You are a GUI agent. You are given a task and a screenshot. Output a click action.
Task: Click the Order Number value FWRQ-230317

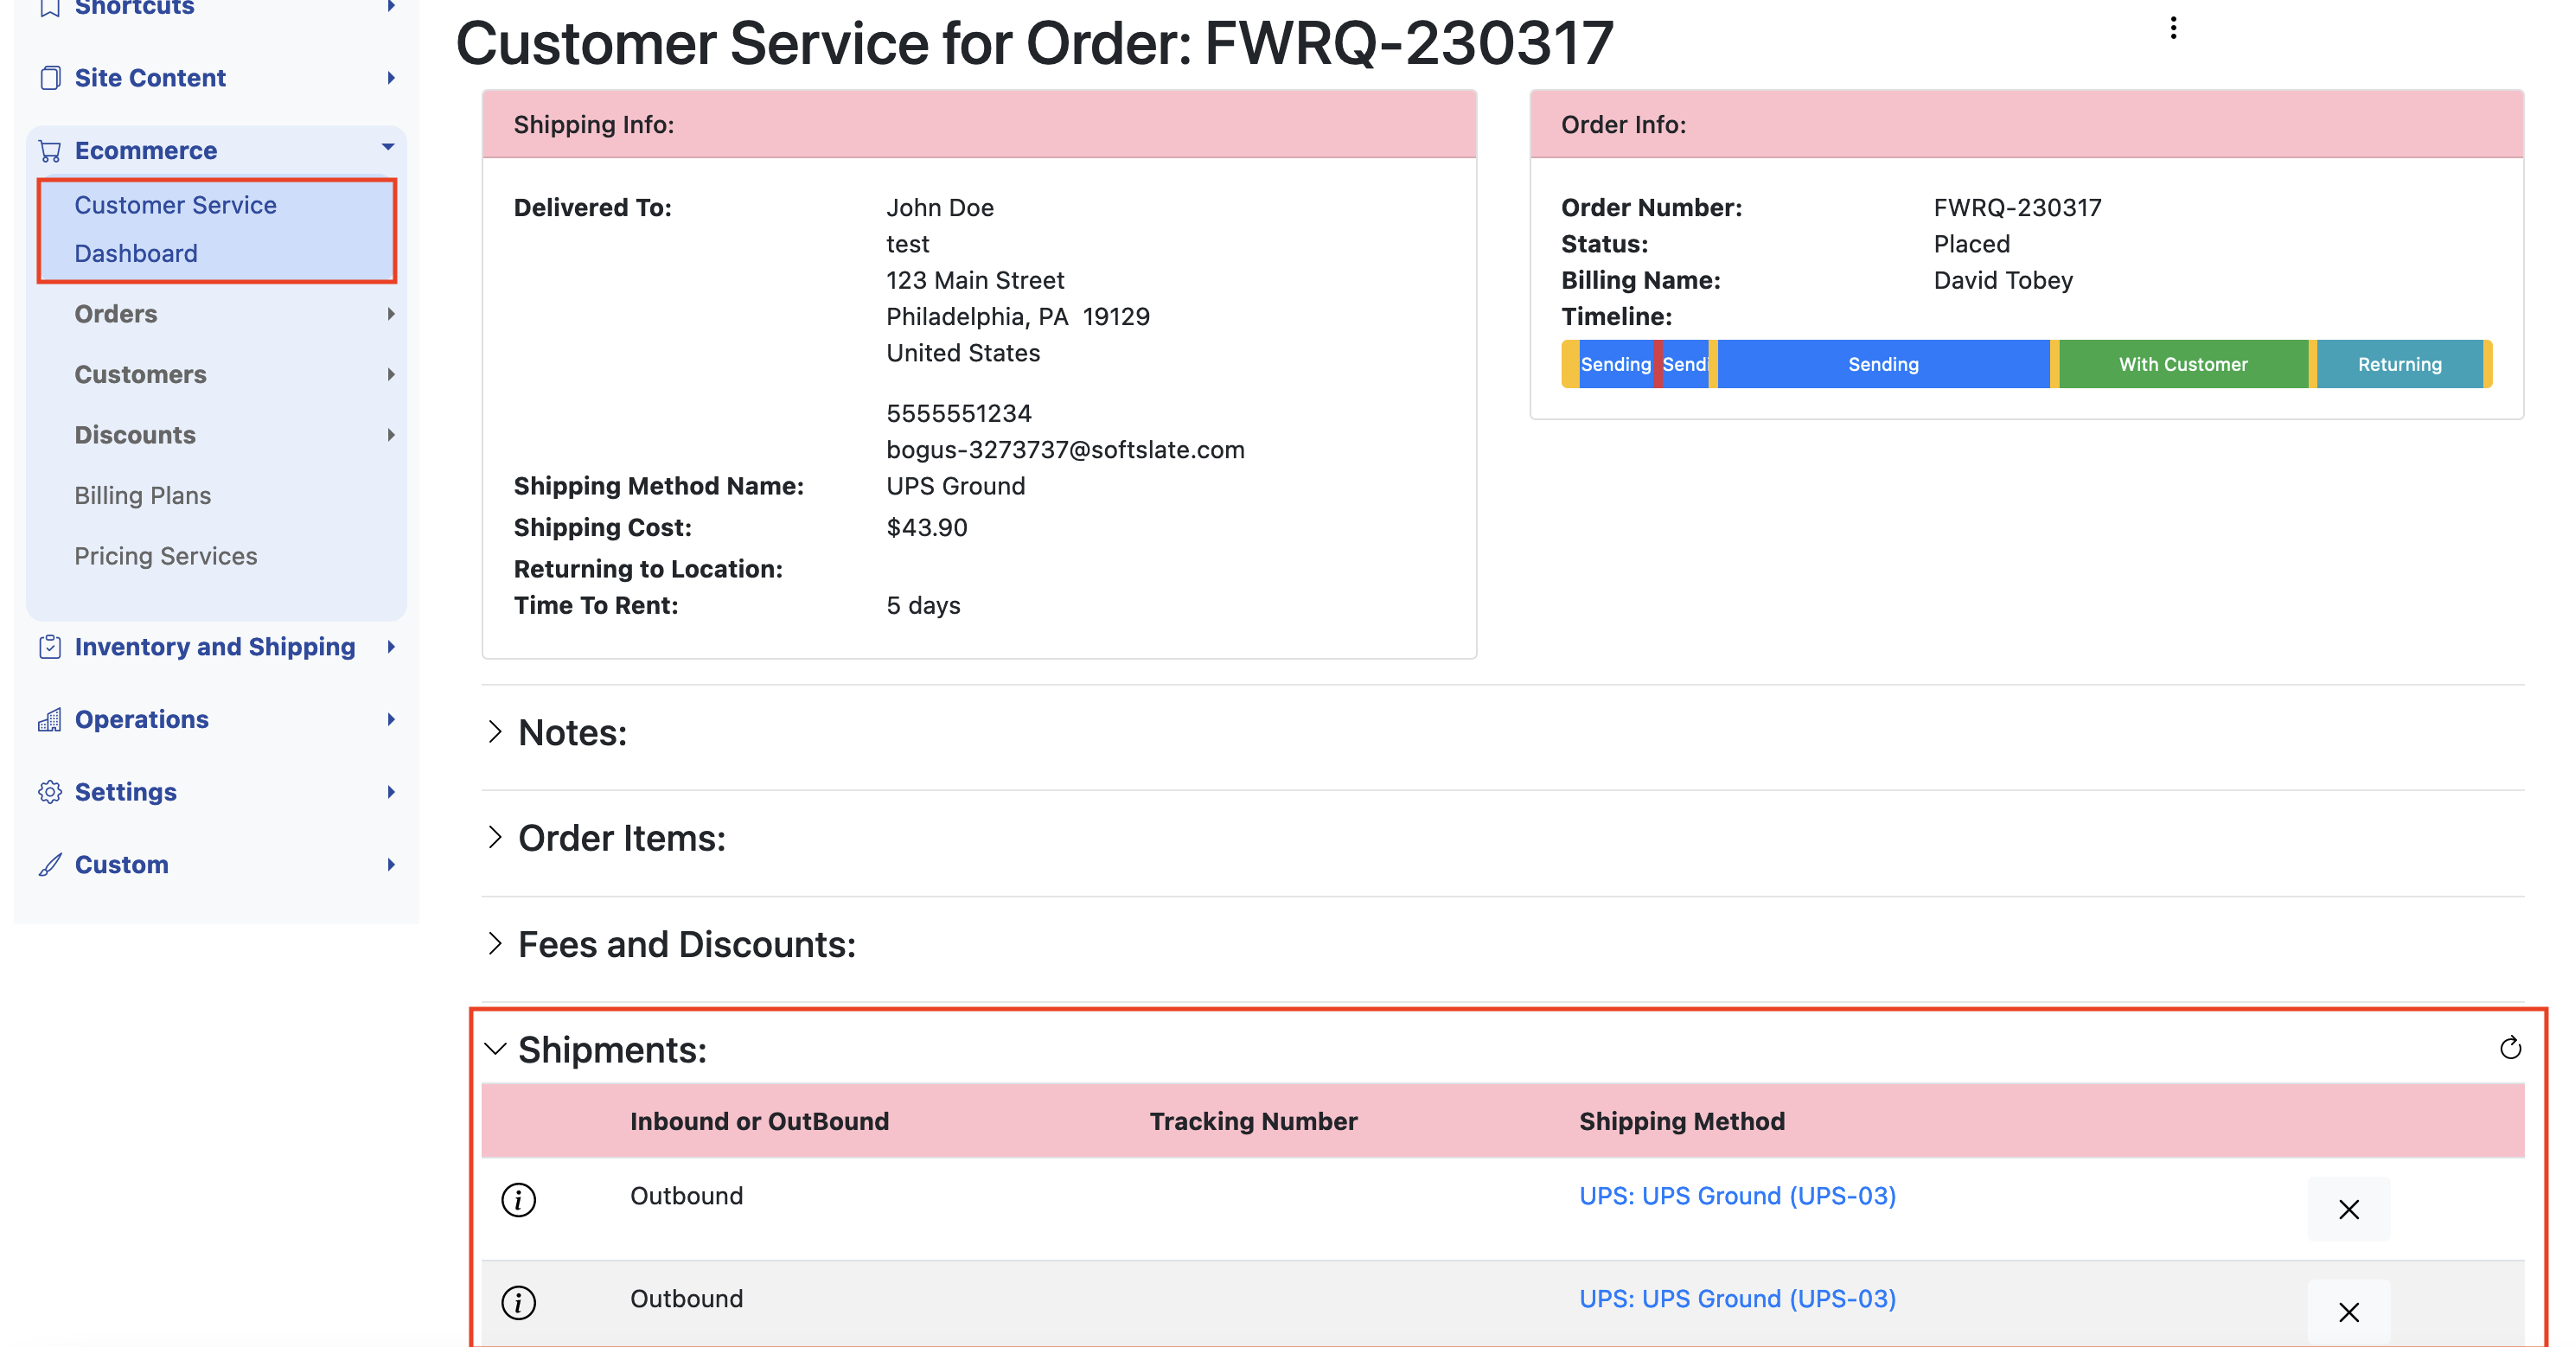[x=2017, y=207]
